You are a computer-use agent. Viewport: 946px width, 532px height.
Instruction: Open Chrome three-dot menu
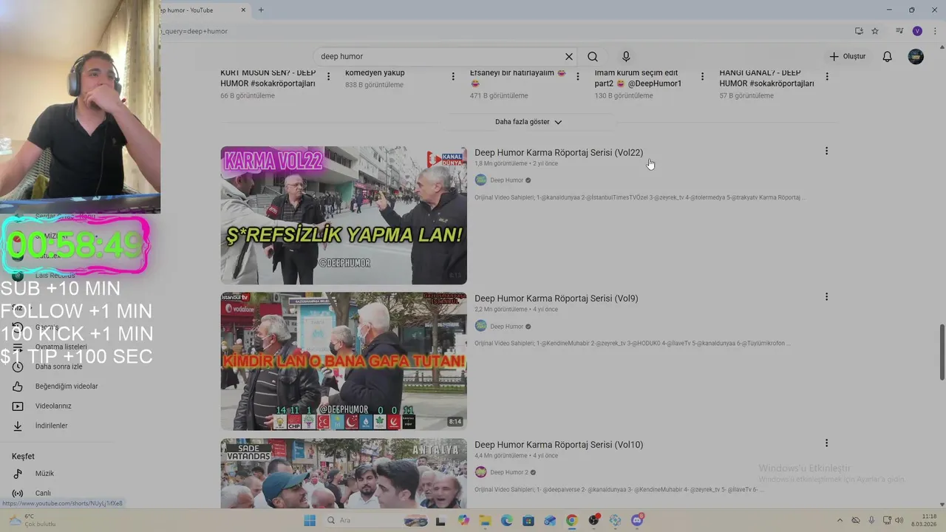tap(935, 31)
